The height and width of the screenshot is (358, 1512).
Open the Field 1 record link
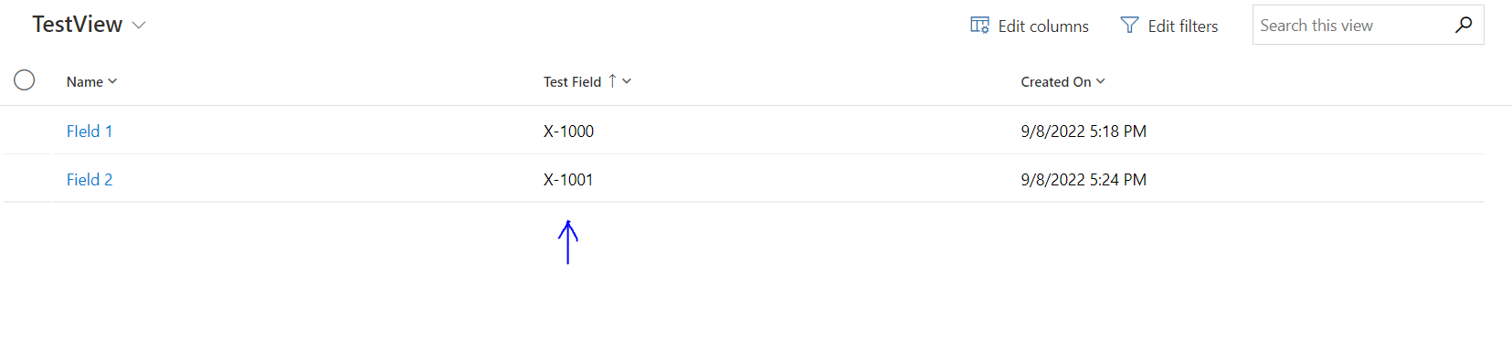tap(90, 132)
